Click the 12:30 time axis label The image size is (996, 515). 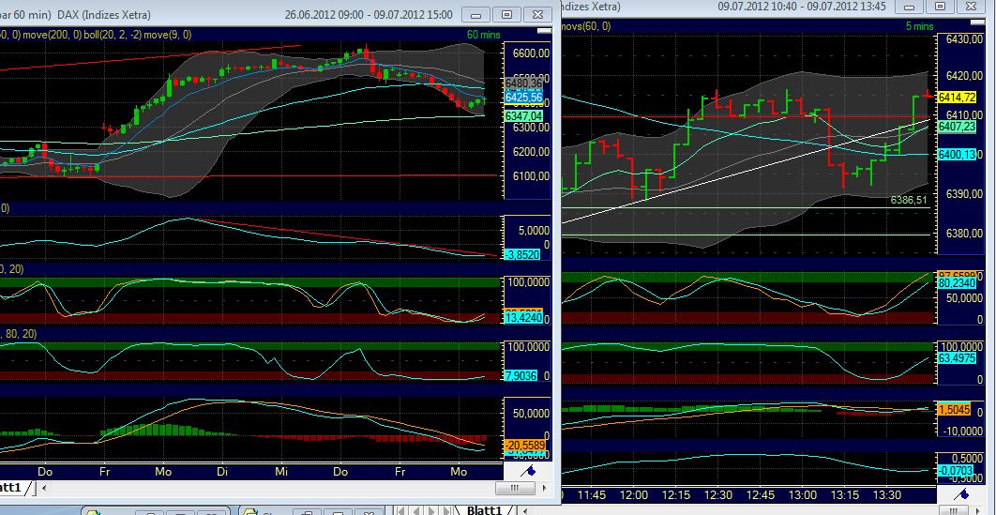pyautogui.click(x=718, y=494)
